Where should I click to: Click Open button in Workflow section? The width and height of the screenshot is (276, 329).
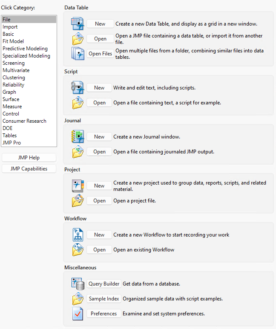tap(99, 250)
